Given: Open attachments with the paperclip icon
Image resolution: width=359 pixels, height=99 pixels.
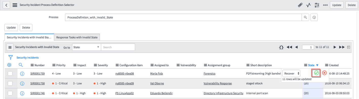Looking at the screenshot, I should [300, 5].
